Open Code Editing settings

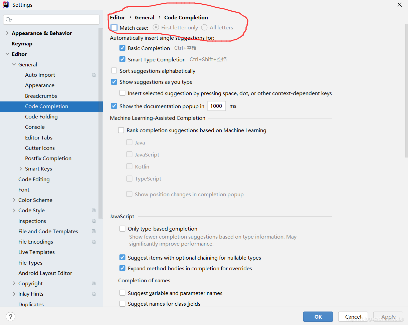pos(34,179)
